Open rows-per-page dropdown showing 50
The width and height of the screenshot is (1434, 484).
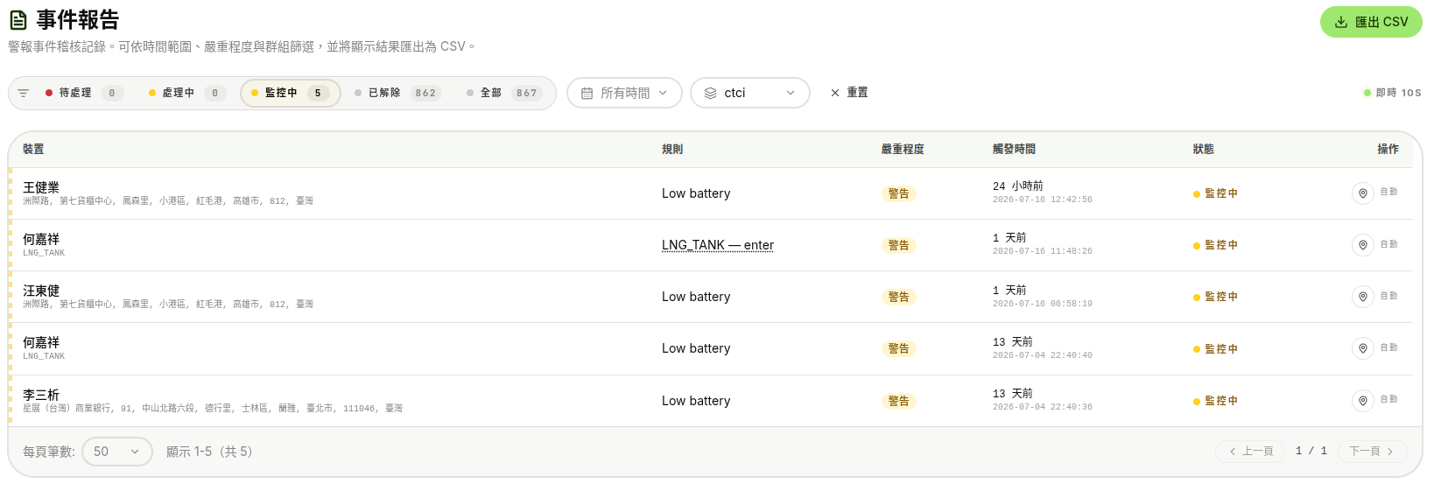click(x=117, y=452)
